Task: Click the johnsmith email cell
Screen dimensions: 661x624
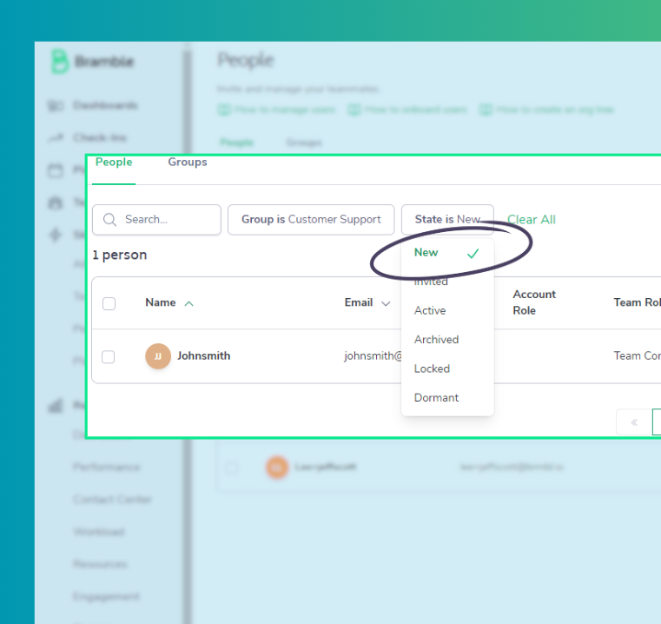Action: pyautogui.click(x=373, y=355)
